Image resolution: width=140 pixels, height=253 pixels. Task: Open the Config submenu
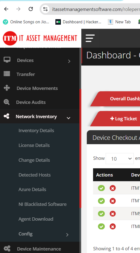pyautogui.click(x=25, y=234)
